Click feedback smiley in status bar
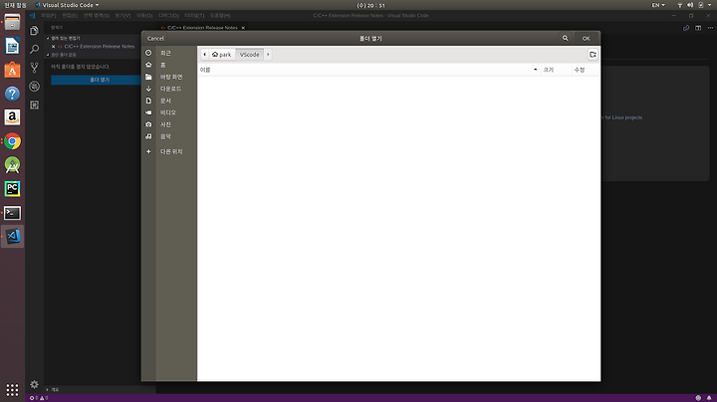Screen dimensions: 717x402 698,398
